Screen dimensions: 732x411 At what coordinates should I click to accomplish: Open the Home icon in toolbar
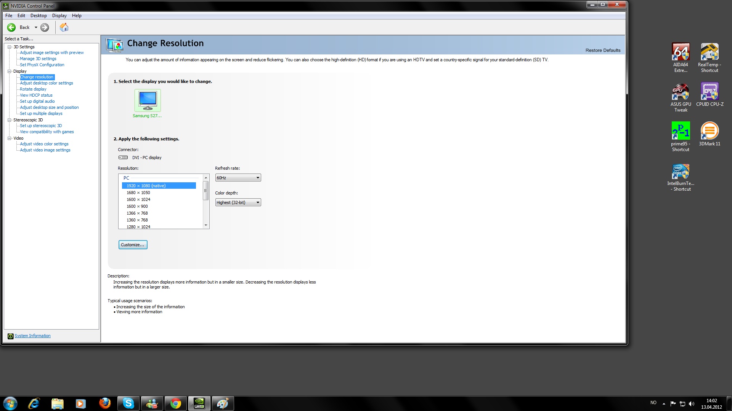[64, 27]
